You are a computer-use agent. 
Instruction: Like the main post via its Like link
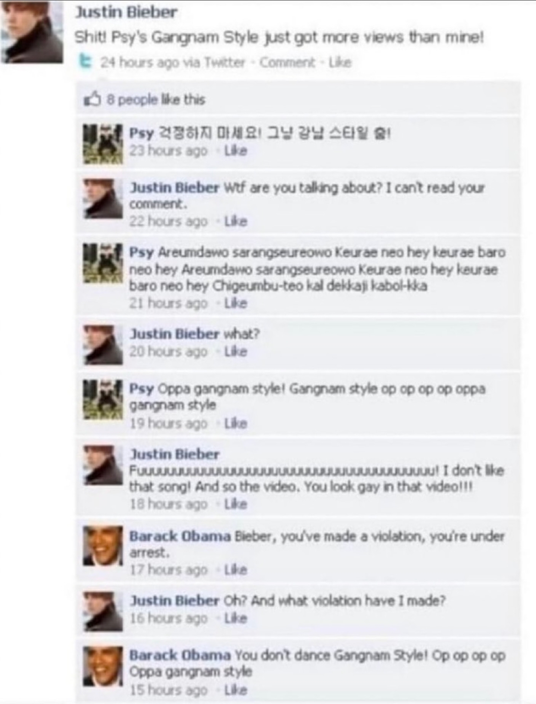(x=340, y=62)
